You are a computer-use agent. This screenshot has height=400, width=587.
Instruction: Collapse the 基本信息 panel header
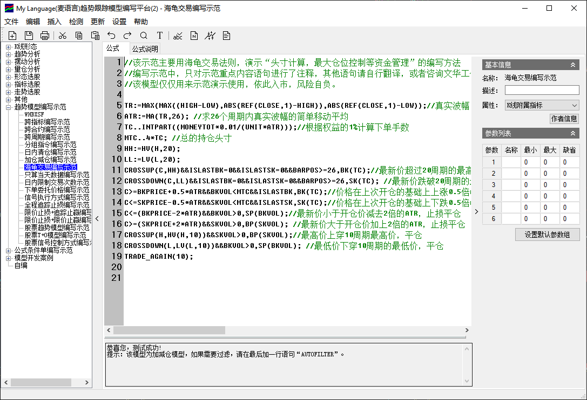tap(573, 65)
